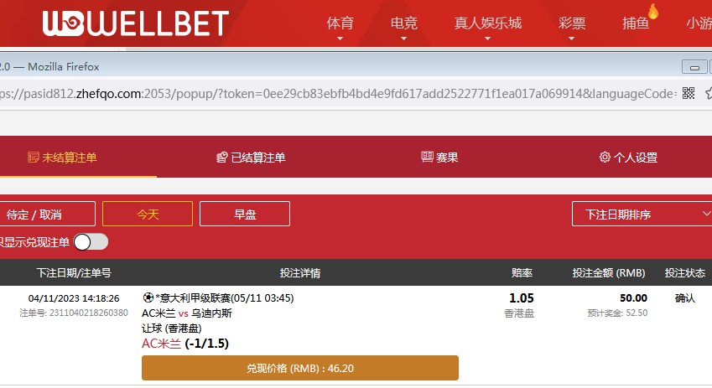This screenshot has width=712, height=388.
Task: Toggle the 只显示兑现注单 switch
Action: [x=91, y=242]
